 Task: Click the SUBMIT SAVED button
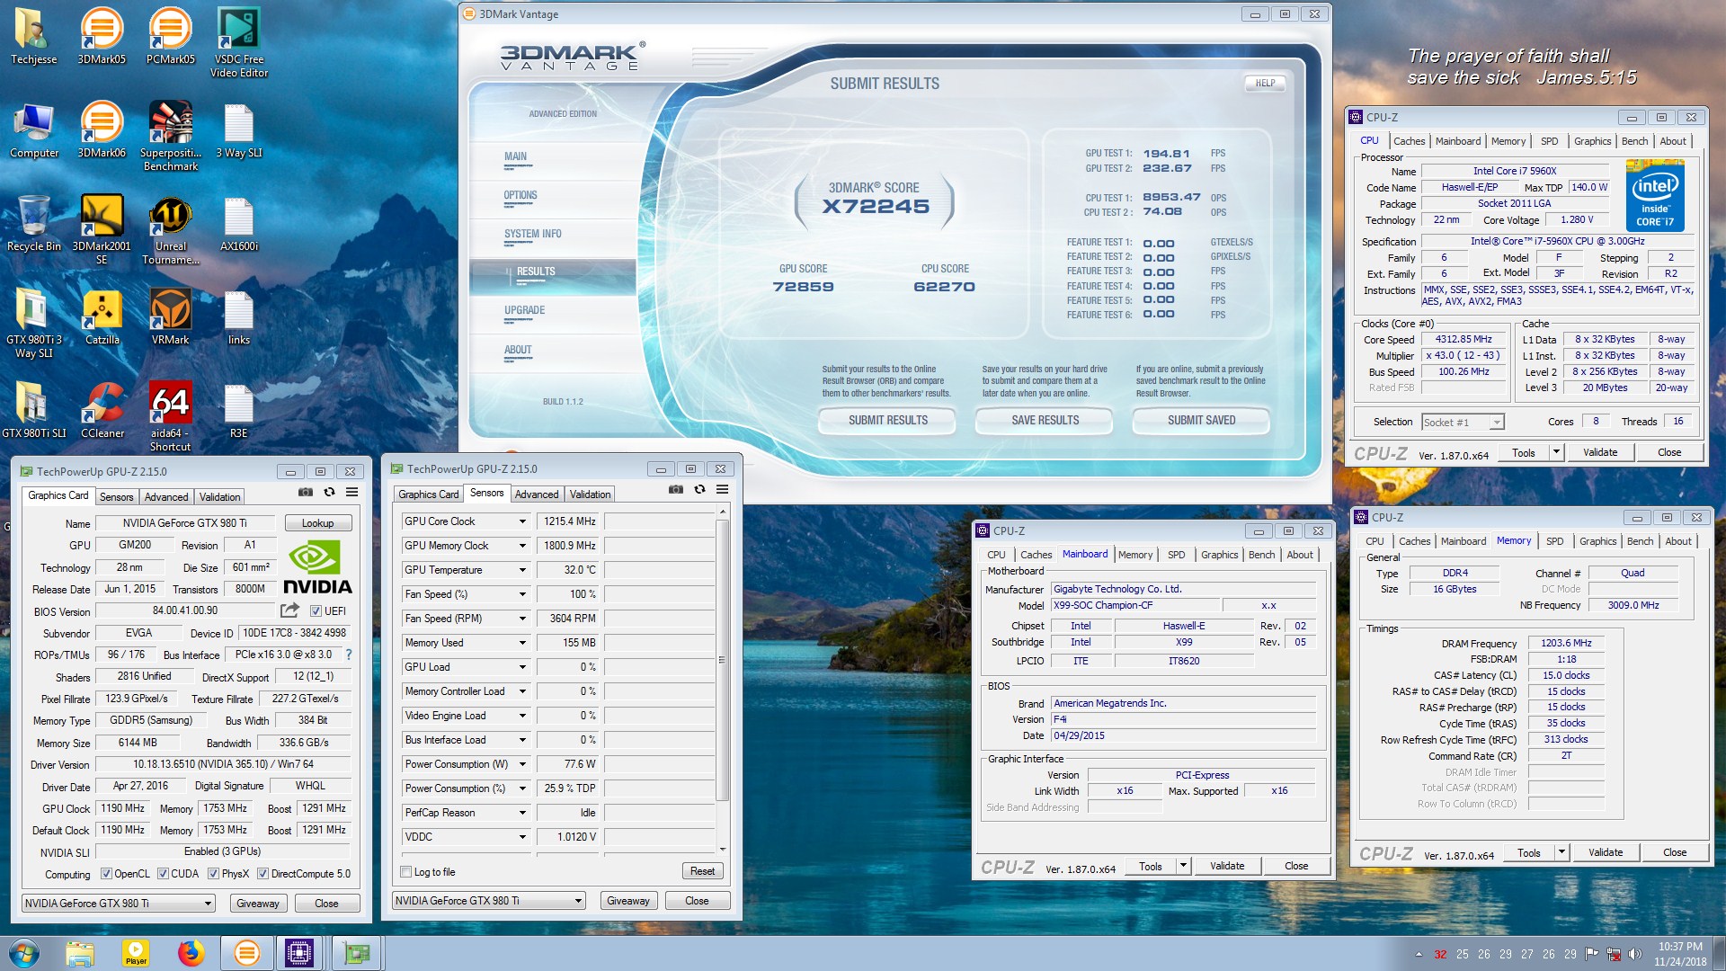coord(1201,420)
